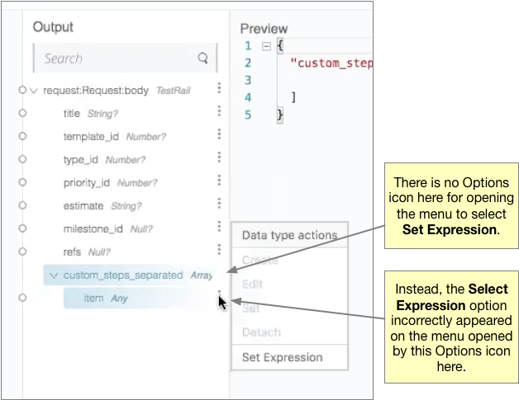Image resolution: width=519 pixels, height=400 pixels.
Task: Choose Set Expression from context menu
Action: coord(282,357)
